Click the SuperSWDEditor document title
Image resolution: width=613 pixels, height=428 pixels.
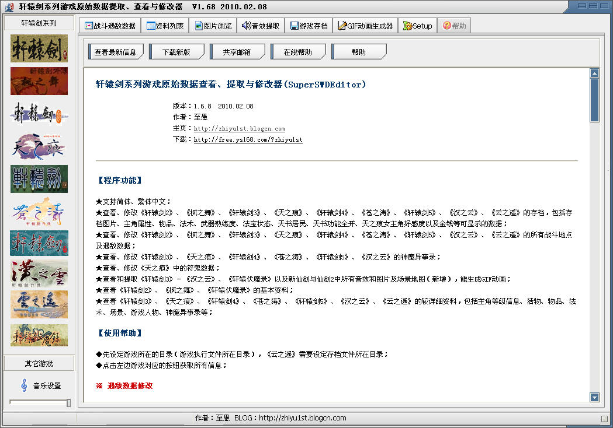(231, 85)
